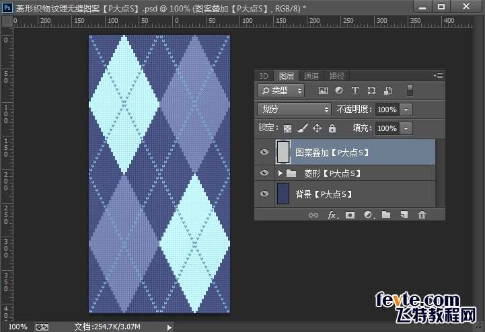Minimize the document window
This screenshot has height=332, width=485.
click(x=422, y=7)
